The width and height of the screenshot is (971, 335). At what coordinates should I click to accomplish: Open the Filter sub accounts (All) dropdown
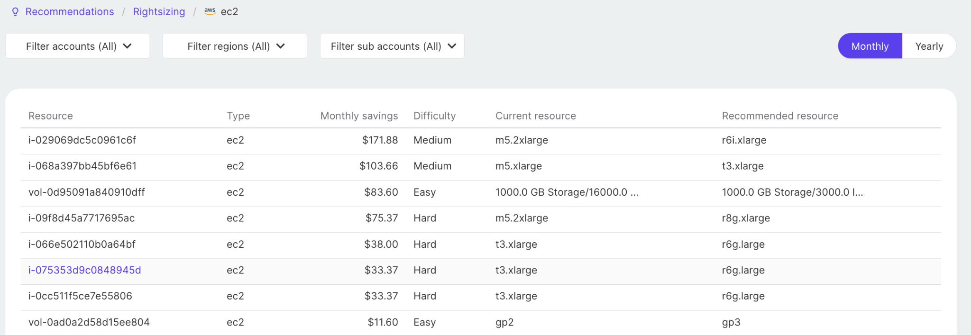tap(392, 46)
